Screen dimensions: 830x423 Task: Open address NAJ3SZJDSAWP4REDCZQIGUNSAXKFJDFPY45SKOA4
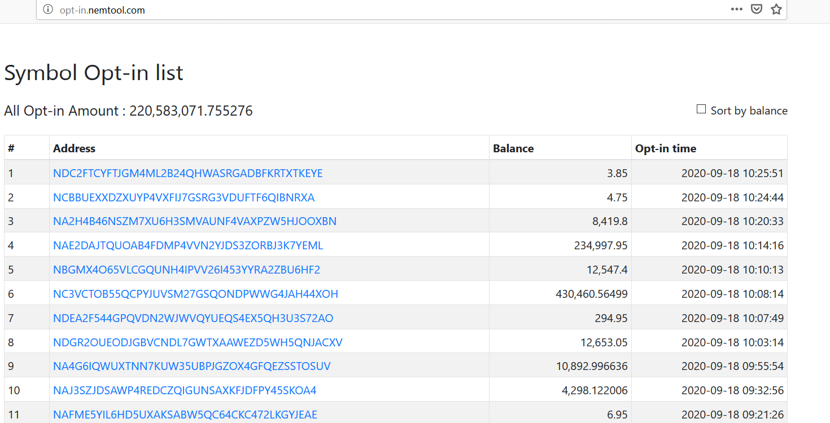(185, 390)
